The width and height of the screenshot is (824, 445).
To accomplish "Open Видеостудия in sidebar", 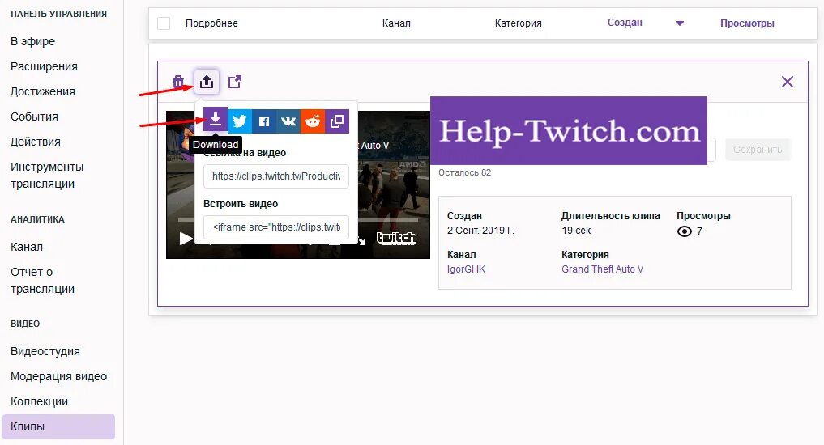I will coord(45,351).
